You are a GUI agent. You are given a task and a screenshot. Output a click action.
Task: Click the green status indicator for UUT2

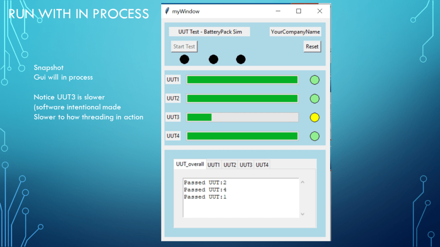(x=315, y=99)
